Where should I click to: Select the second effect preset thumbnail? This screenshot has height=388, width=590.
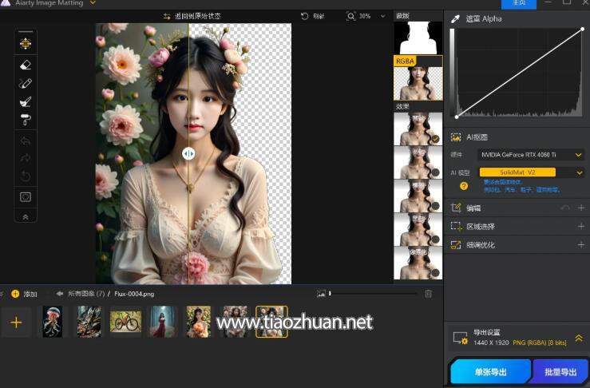click(x=418, y=163)
